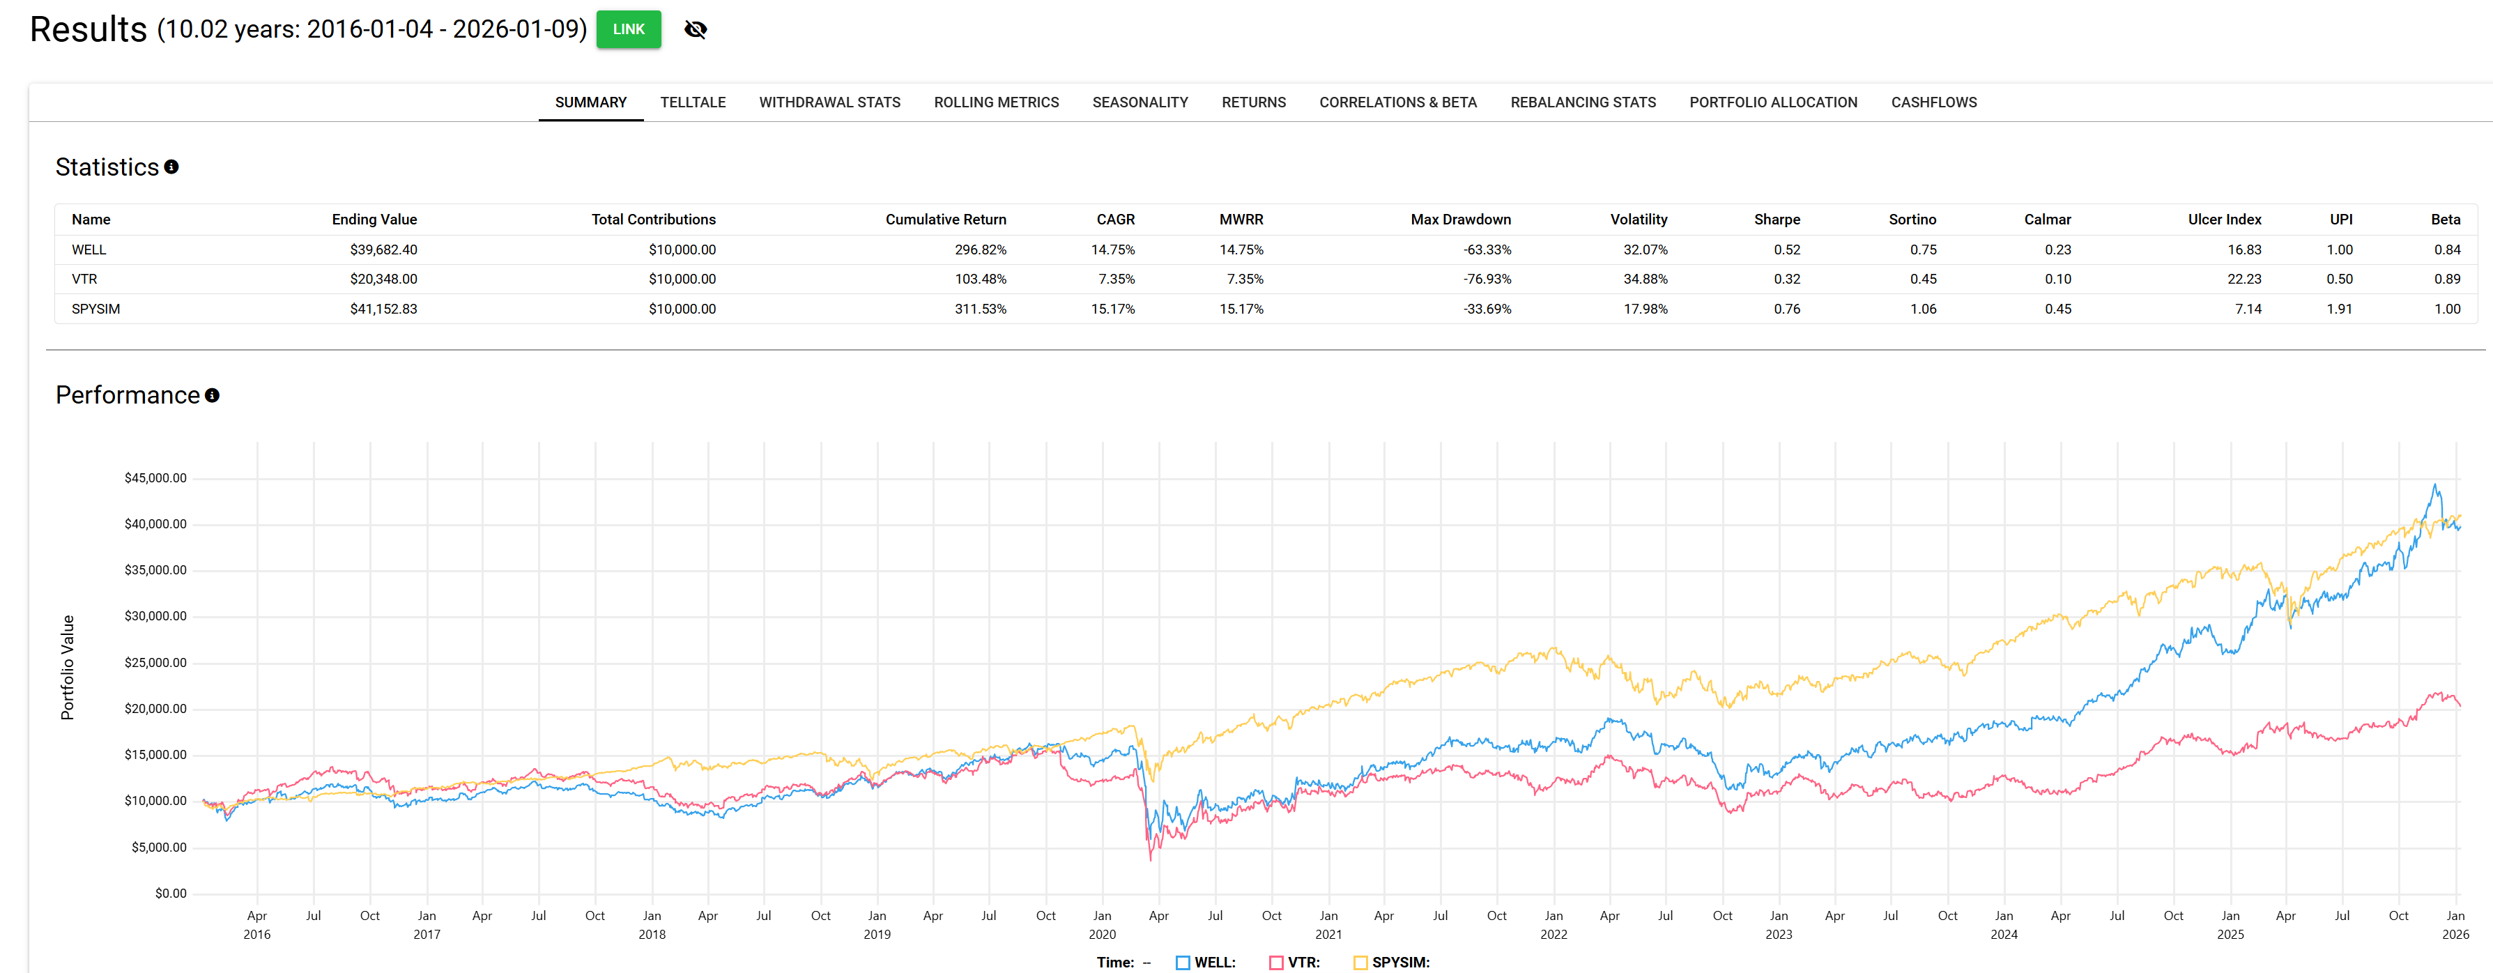Click the Sharpe column header

(x=1776, y=220)
